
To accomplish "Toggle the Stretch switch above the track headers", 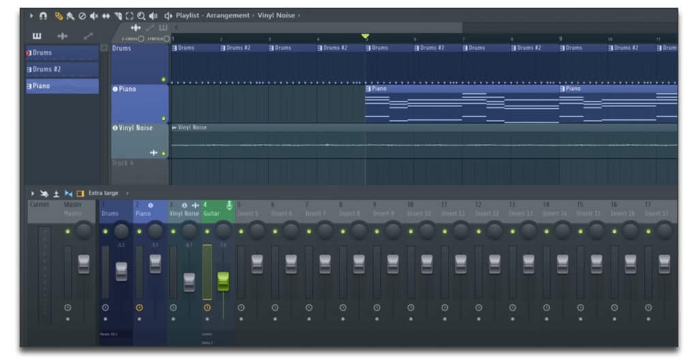I will click(x=166, y=39).
